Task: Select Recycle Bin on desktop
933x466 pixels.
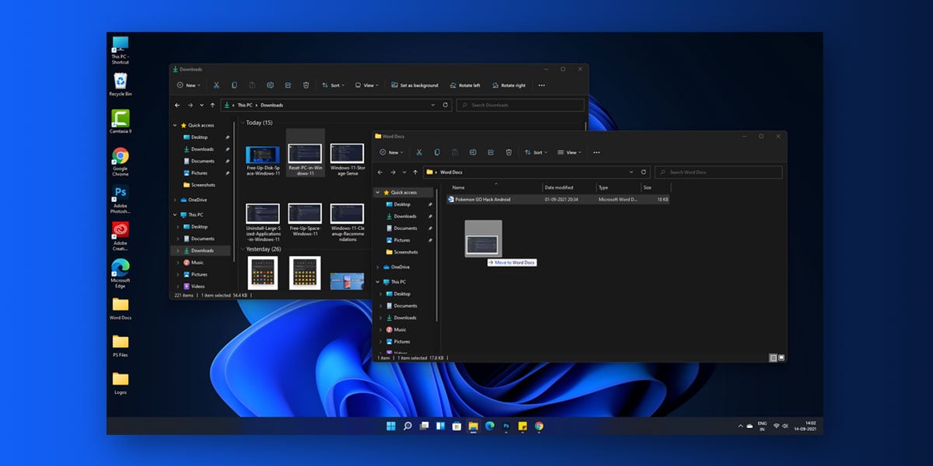Action: click(121, 84)
